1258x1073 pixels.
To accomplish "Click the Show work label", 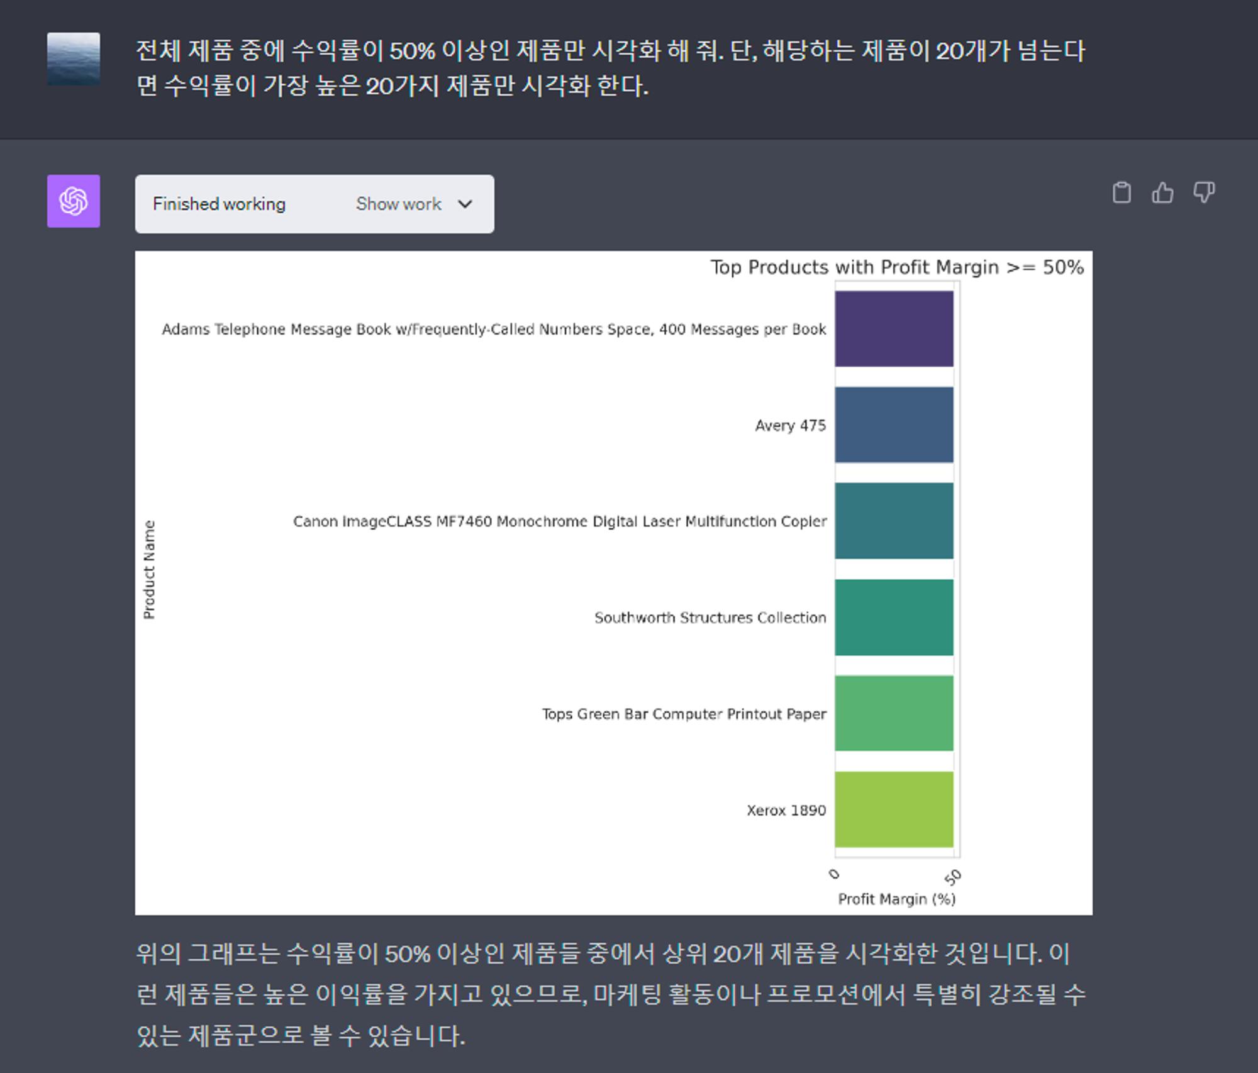I will pos(399,204).
